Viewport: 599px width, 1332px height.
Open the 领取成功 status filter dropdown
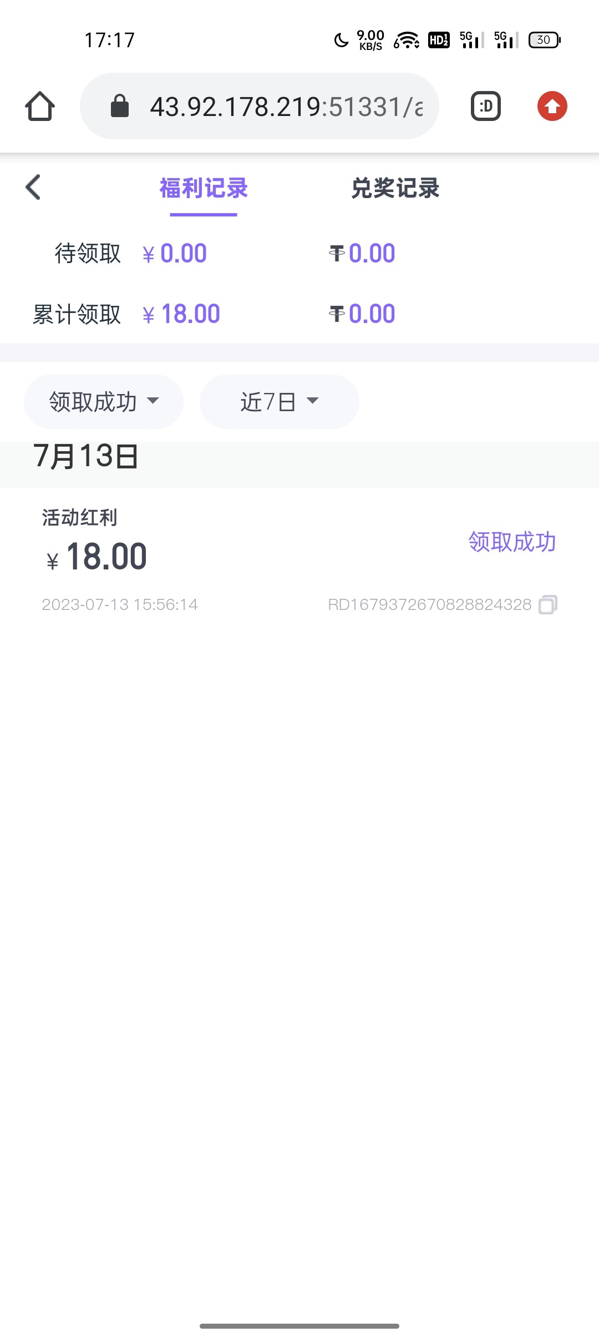[104, 402]
